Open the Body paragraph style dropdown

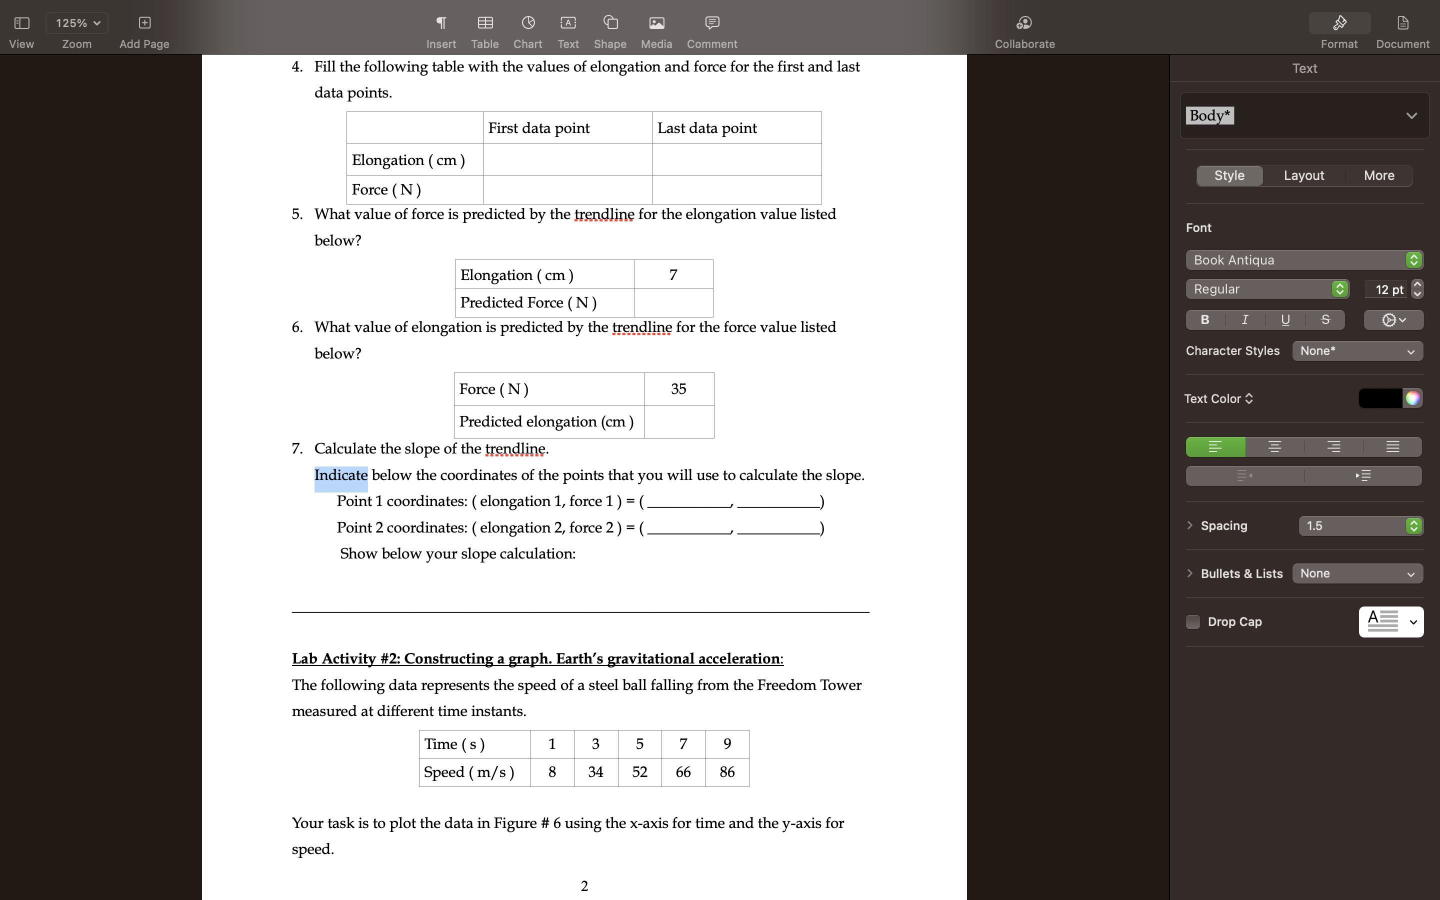point(1303,115)
